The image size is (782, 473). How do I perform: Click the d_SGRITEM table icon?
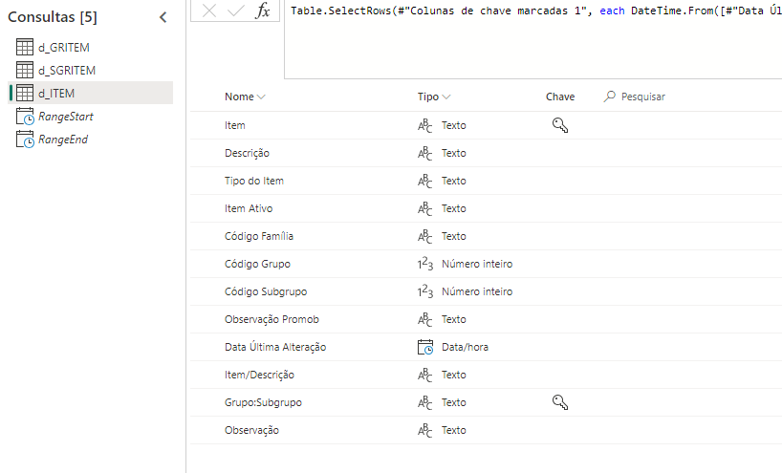click(x=25, y=71)
